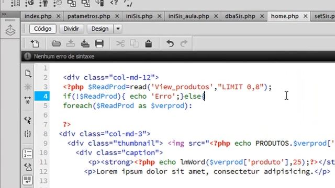Screen dimensions: 335x188
Task: Click the Copy icon
Action: coord(134,44)
